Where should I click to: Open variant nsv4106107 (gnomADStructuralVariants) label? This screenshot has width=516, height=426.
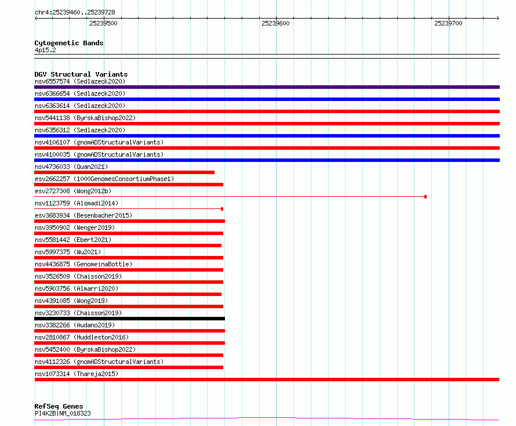click(99, 142)
